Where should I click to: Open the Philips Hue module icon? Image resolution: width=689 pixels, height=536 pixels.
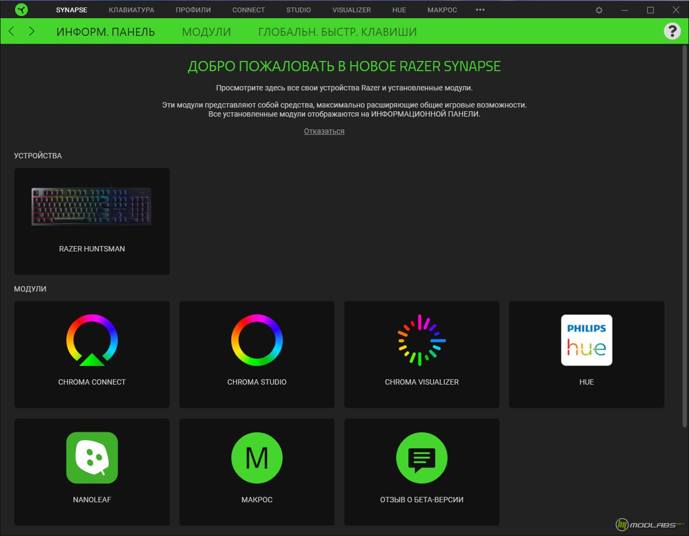586,340
